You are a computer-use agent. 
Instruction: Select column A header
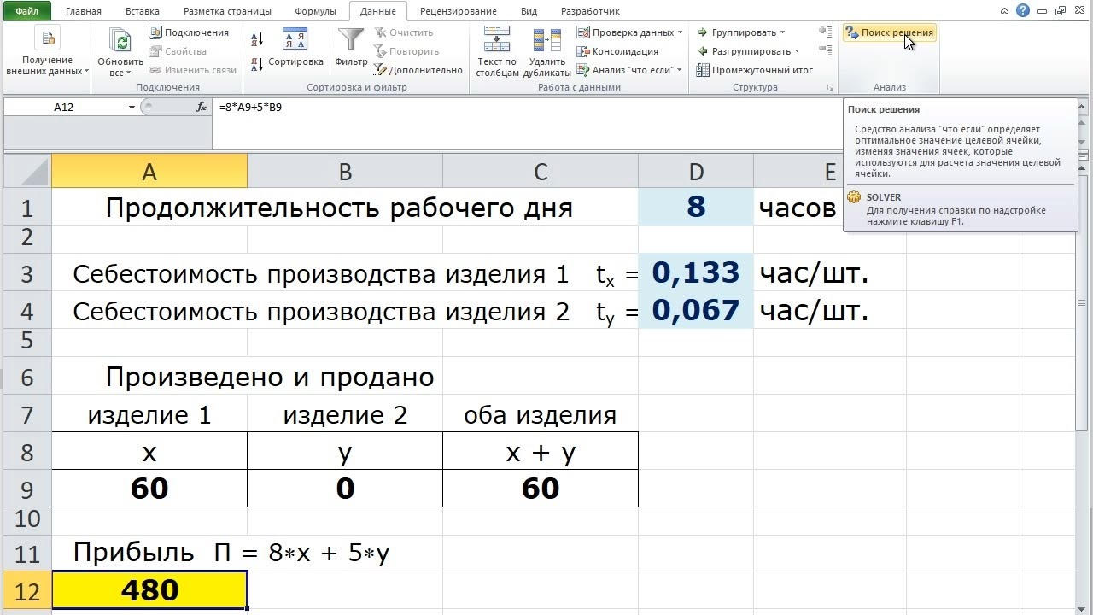point(149,172)
